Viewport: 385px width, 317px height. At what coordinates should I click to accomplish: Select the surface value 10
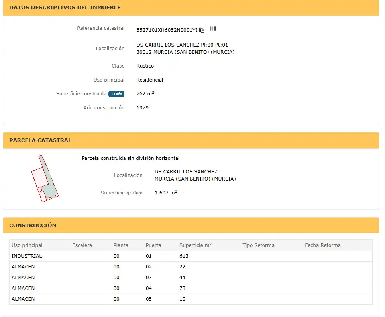point(182,299)
